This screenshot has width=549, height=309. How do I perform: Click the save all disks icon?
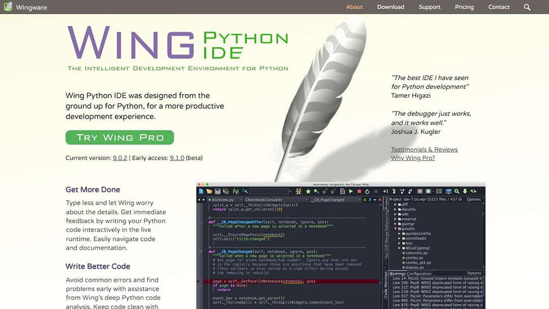pos(226,192)
